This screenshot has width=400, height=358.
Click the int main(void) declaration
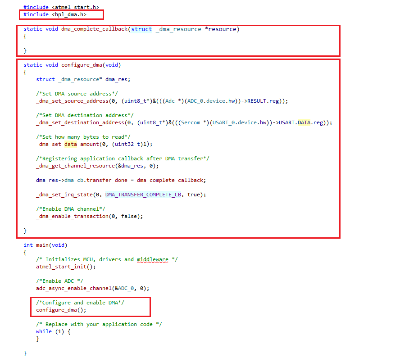point(45,245)
